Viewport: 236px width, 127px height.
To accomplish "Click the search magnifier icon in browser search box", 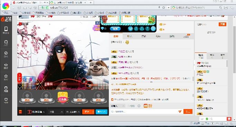I will (220, 7).
